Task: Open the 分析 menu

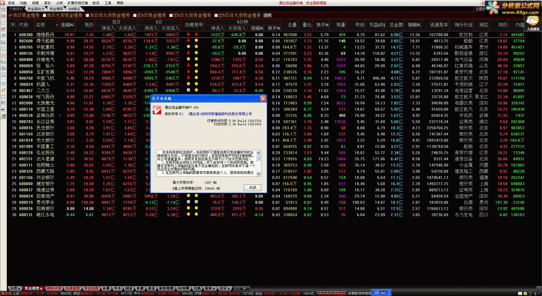Action: coord(60,3)
